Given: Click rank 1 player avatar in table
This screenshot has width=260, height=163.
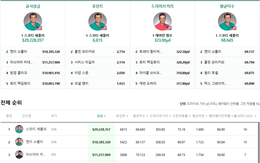Looking at the screenshot, I should coord(19,129).
